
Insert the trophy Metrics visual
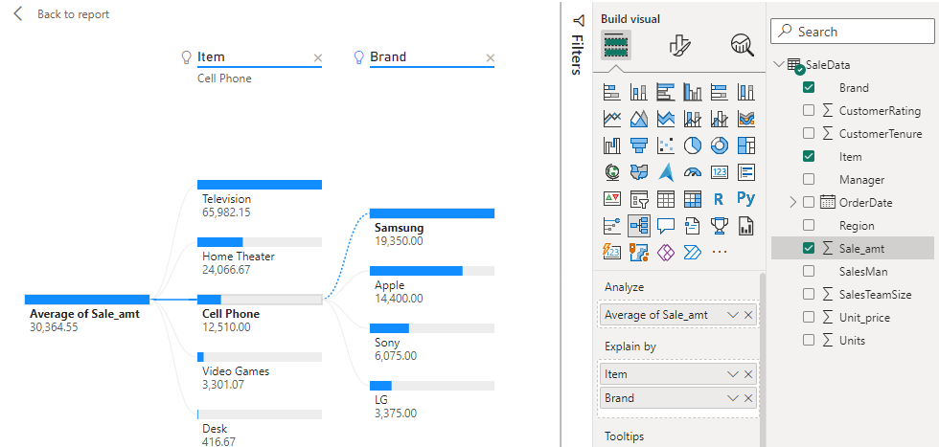point(720,226)
